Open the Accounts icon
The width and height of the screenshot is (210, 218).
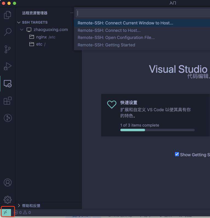8,182
